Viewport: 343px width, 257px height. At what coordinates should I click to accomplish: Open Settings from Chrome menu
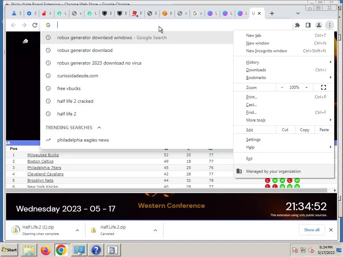[x=284, y=140]
